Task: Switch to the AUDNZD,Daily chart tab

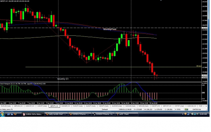Action: coord(117,106)
